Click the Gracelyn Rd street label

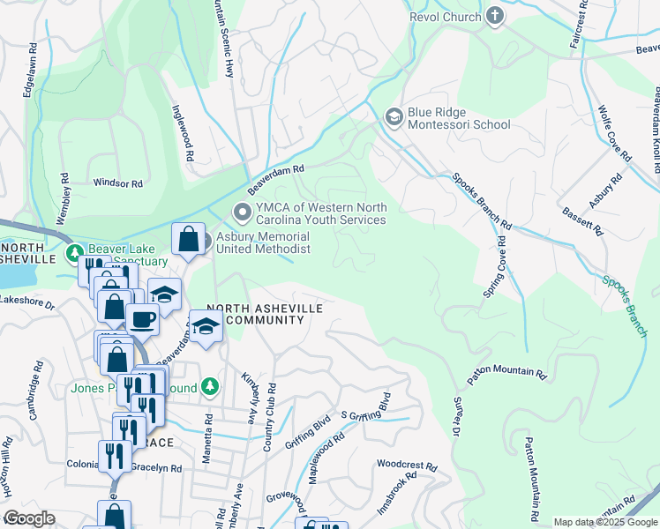156,467
